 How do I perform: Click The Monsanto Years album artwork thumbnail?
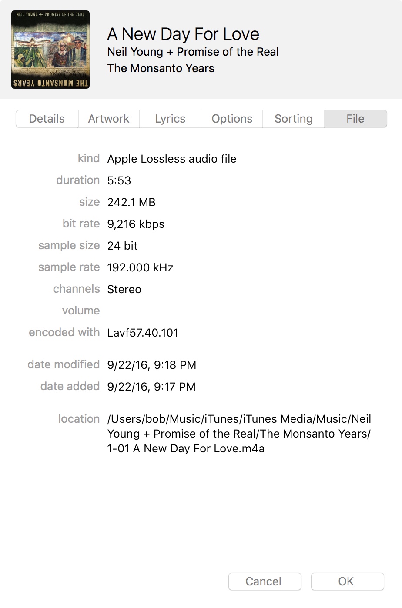coord(50,50)
